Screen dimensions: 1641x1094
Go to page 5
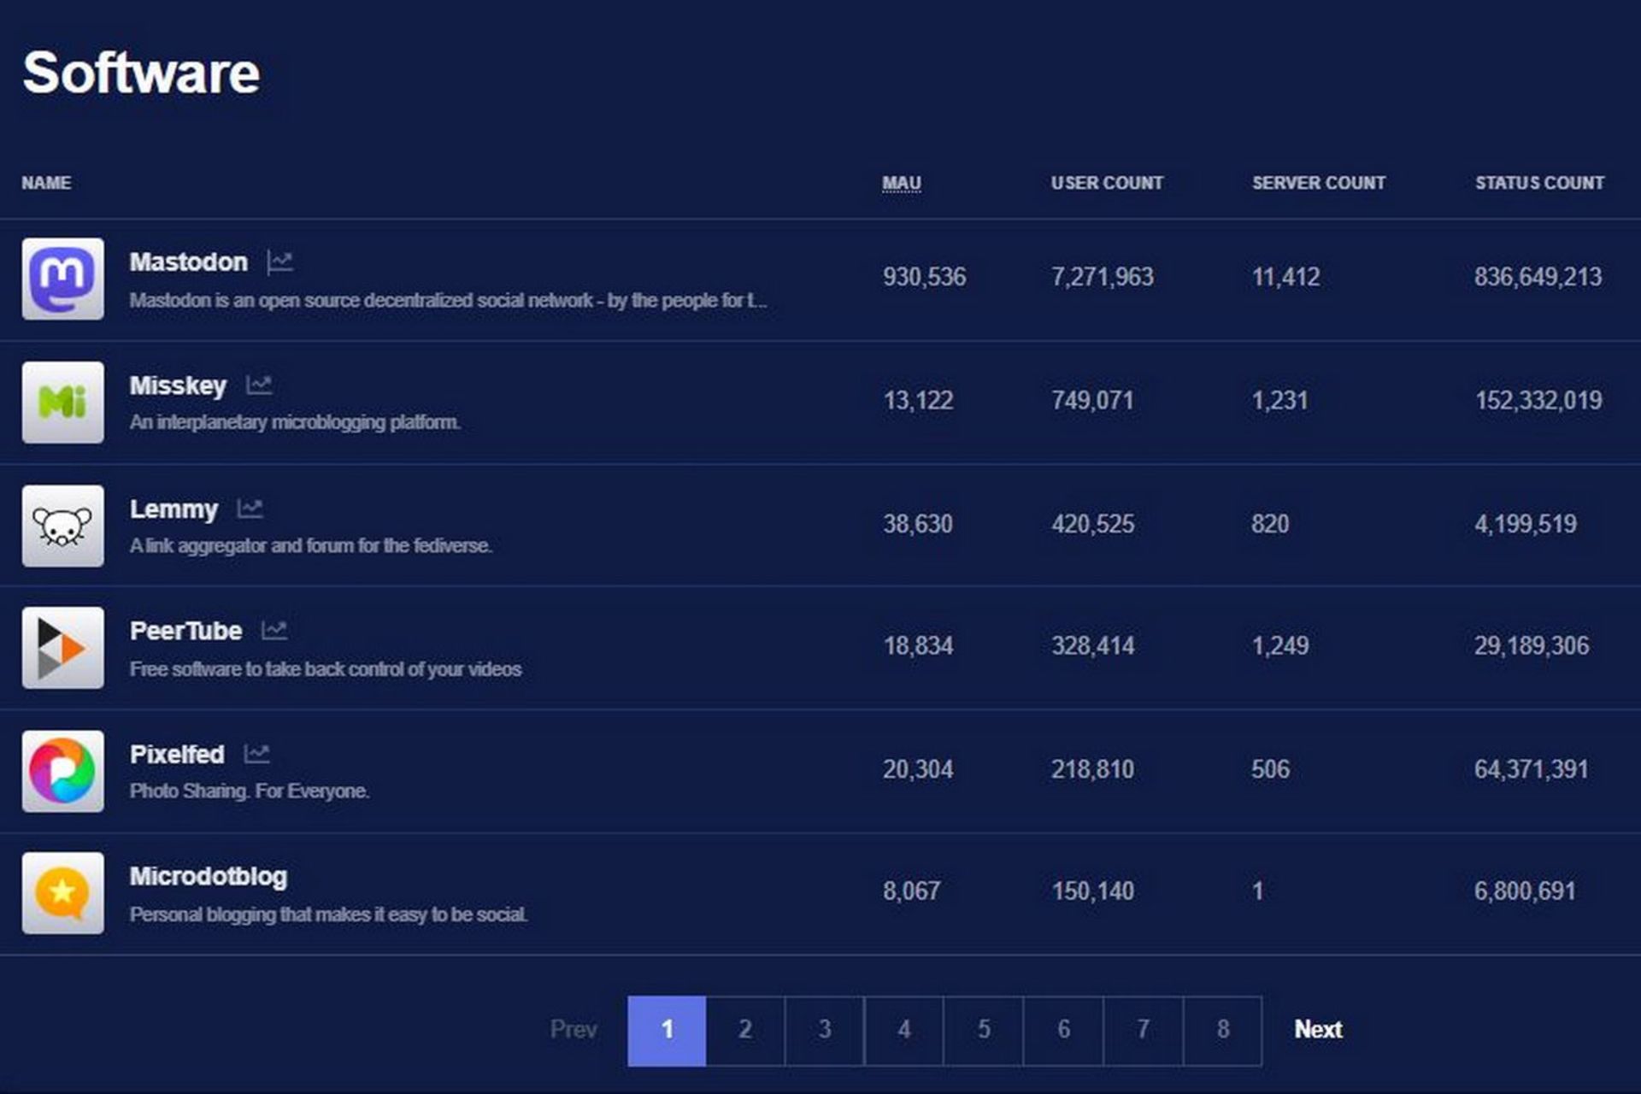point(984,1031)
